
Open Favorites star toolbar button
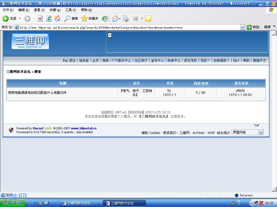pyautogui.click(x=90, y=19)
